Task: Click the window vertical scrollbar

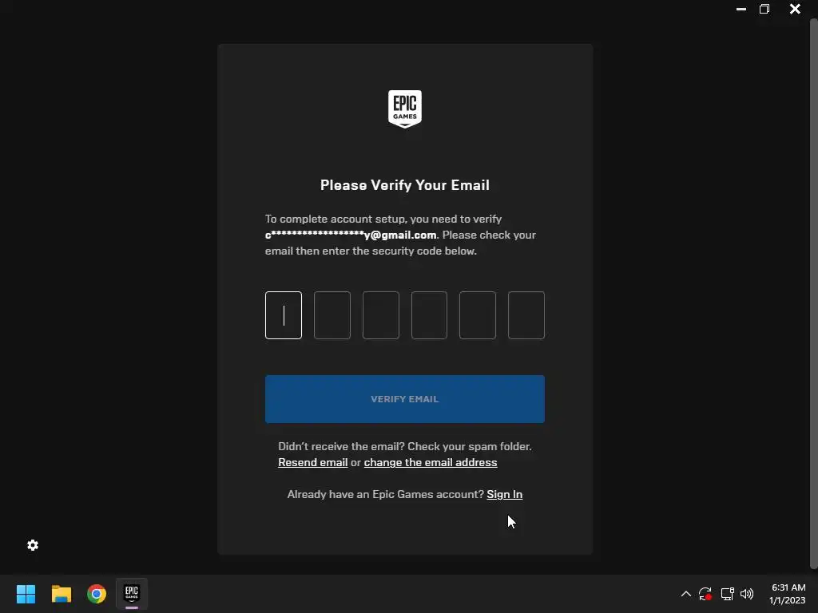Action: (x=813, y=295)
